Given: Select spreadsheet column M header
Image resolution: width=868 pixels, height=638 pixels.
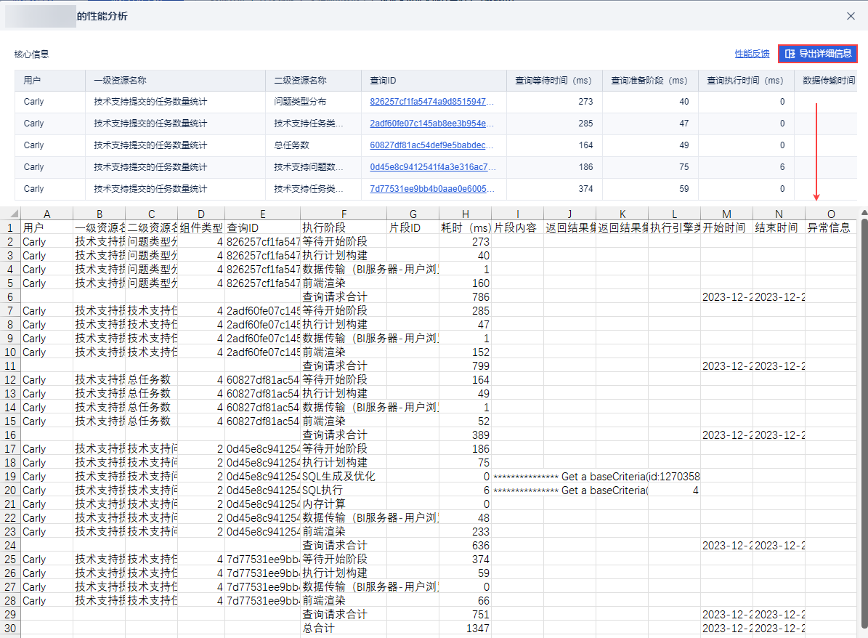Looking at the screenshot, I should click(726, 214).
